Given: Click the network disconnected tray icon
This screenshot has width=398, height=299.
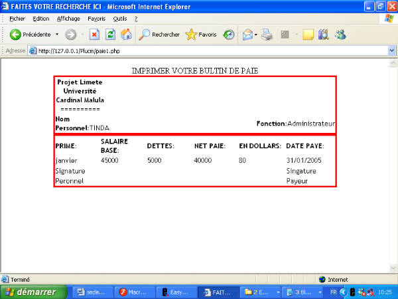Looking at the screenshot, I should 371,292.
